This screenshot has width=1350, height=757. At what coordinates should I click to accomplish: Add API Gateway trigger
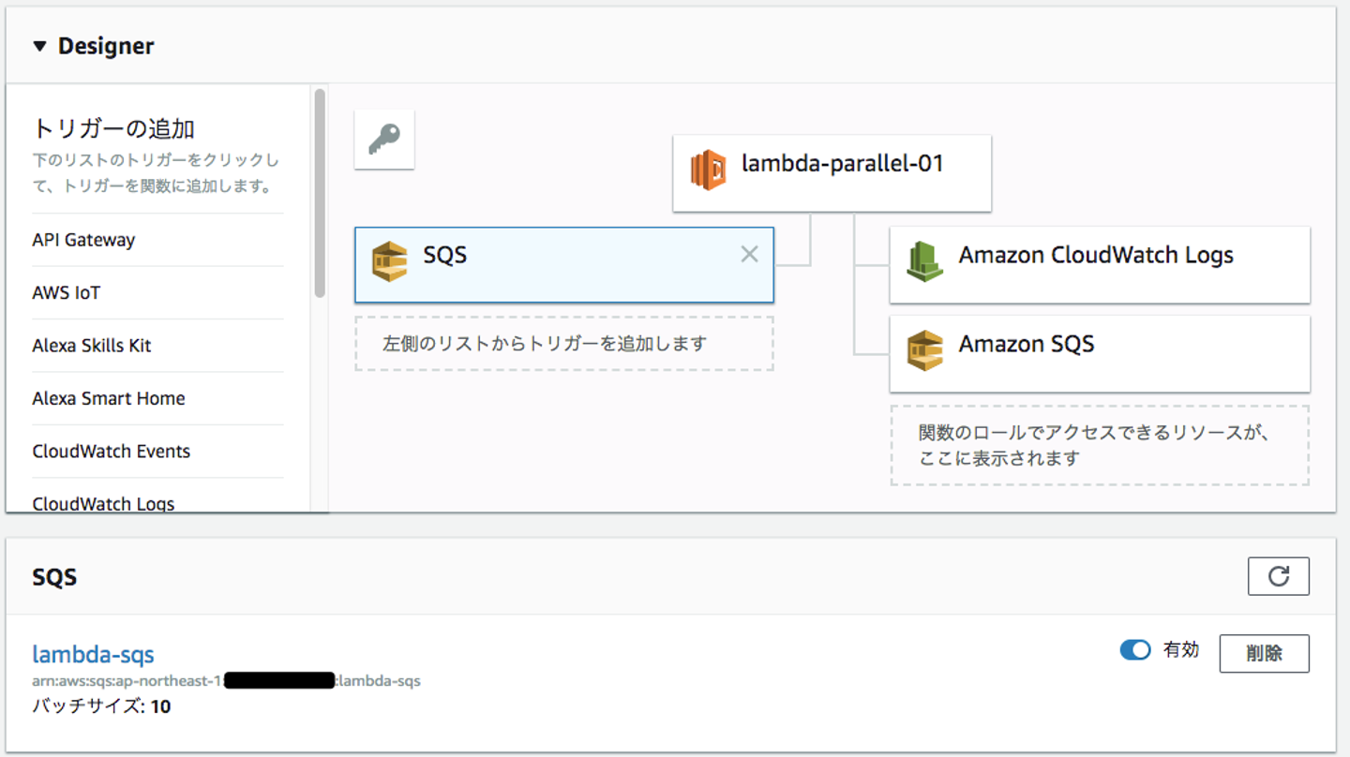point(83,240)
